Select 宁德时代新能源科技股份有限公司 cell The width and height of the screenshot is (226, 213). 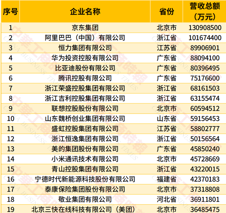tap(85, 179)
